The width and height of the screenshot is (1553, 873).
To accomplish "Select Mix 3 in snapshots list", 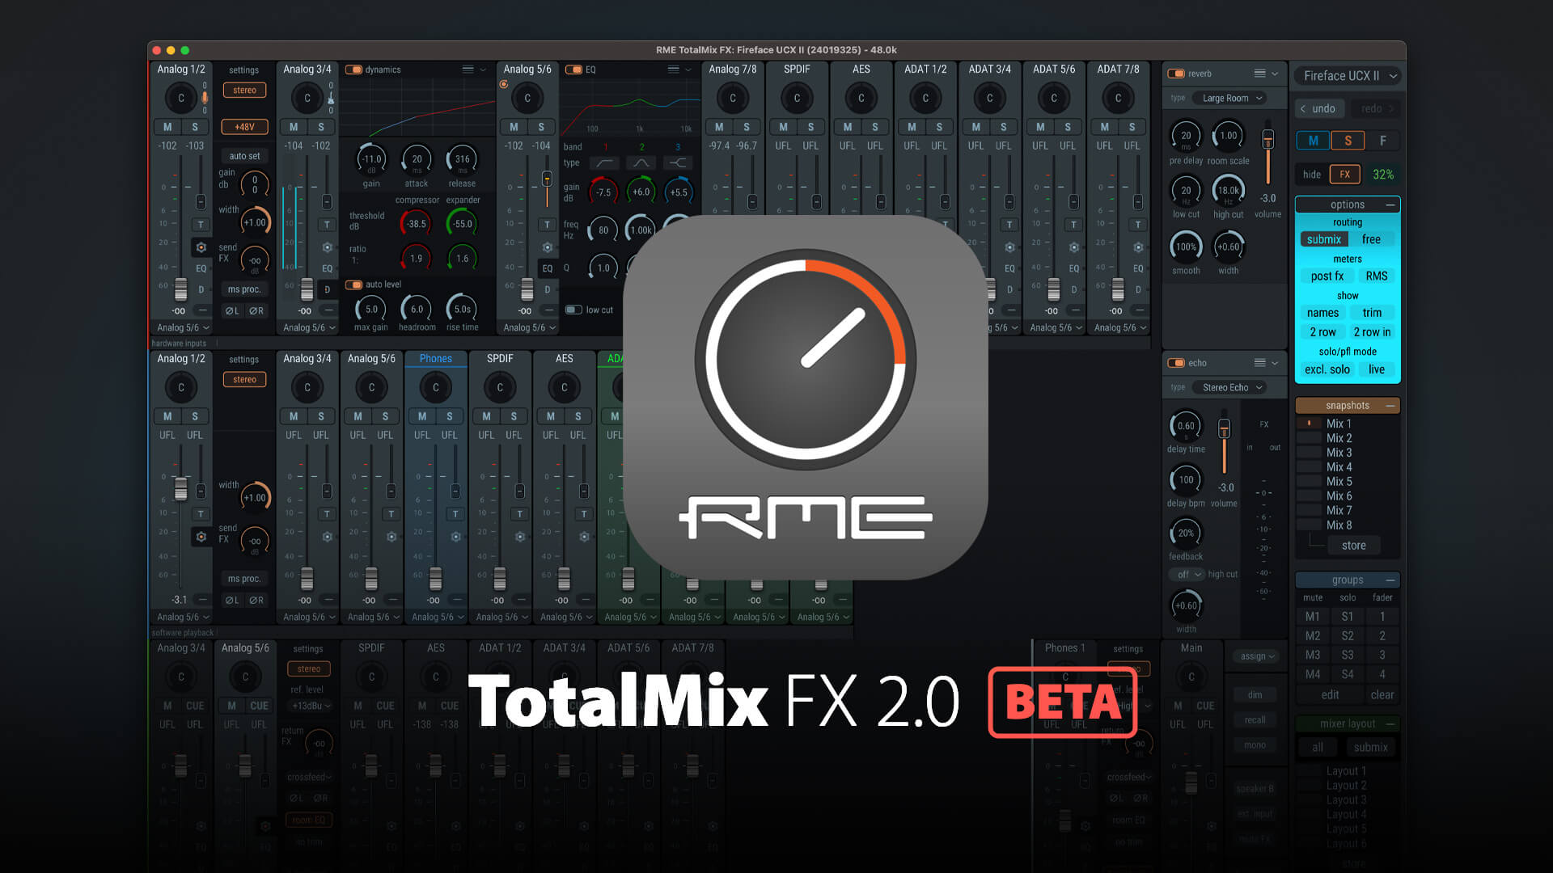I will [1339, 453].
